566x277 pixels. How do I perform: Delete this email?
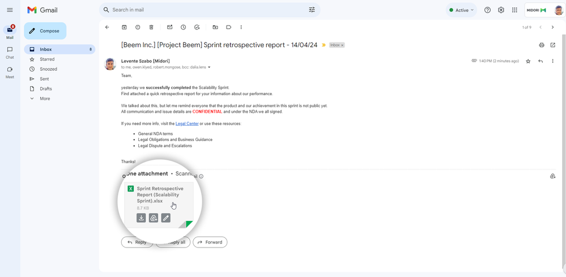point(151,27)
